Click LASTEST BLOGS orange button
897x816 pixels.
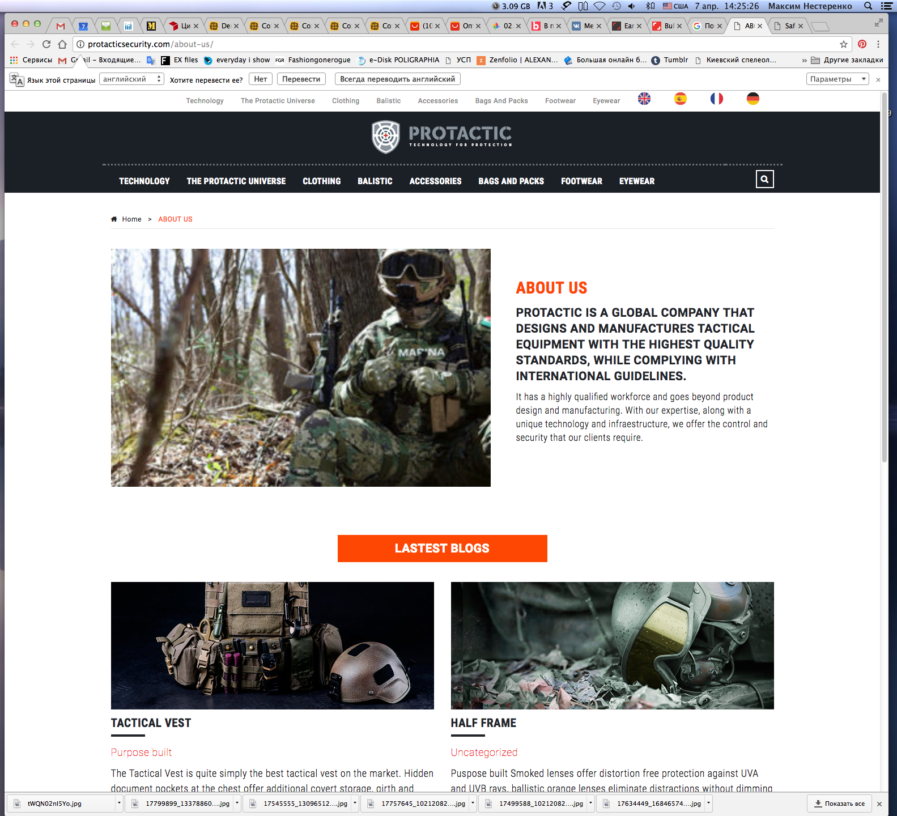443,549
